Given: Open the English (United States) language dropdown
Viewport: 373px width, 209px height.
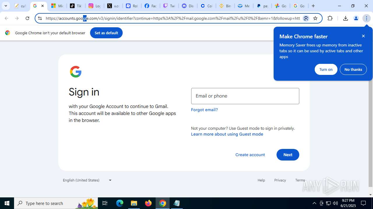Looking at the screenshot, I should [87, 180].
